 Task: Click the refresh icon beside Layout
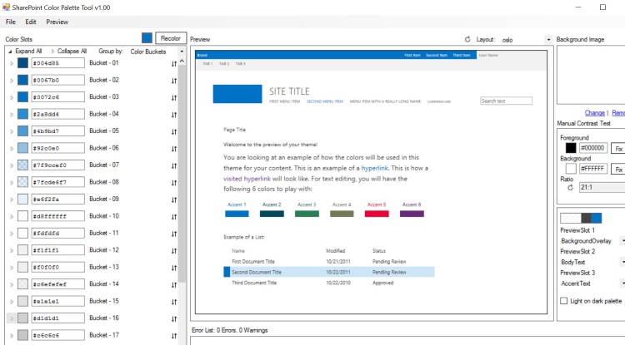click(x=467, y=39)
